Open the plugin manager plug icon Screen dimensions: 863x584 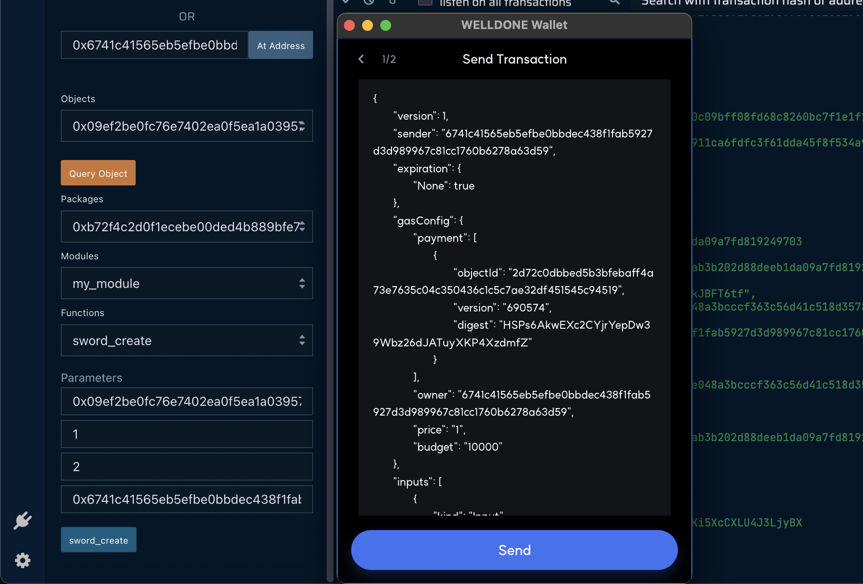tap(22, 521)
